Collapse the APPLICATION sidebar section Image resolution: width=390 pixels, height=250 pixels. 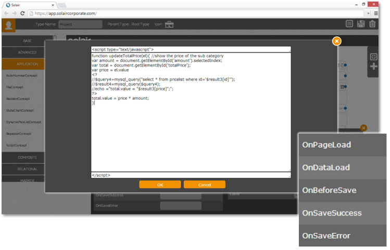pyautogui.click(x=23, y=64)
